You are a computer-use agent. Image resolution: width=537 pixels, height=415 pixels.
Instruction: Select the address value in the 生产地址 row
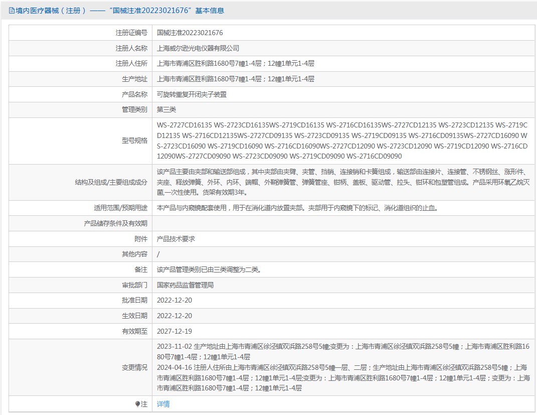click(236, 79)
